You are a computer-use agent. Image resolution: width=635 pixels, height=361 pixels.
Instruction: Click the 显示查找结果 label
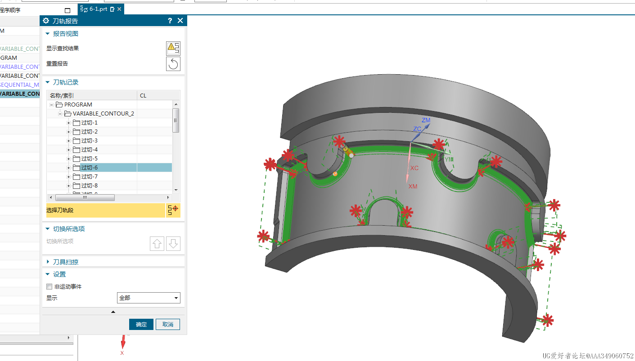point(63,48)
